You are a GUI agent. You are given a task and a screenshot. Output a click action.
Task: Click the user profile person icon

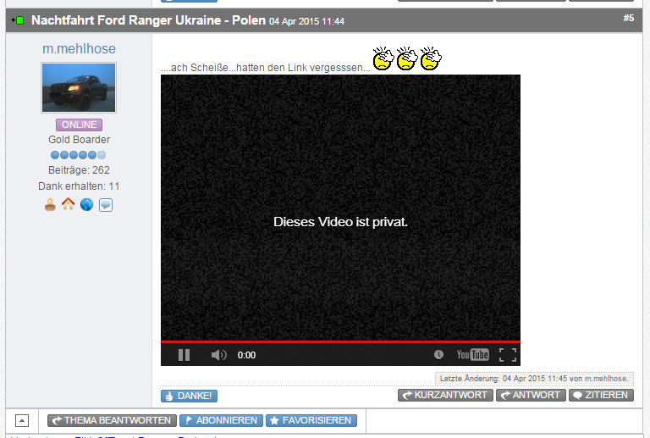tap(50, 204)
